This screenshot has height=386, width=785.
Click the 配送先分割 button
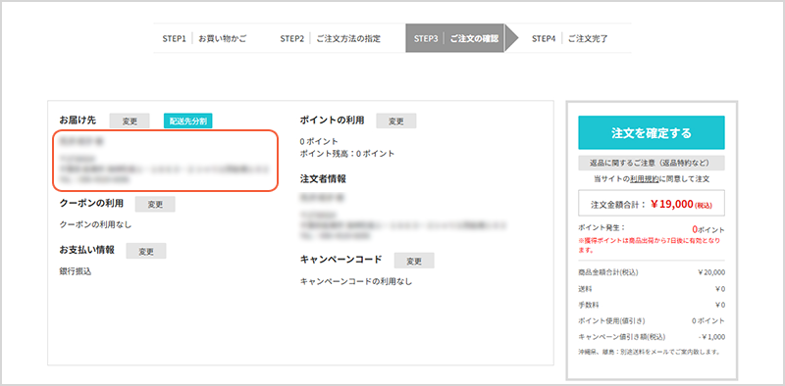(187, 121)
